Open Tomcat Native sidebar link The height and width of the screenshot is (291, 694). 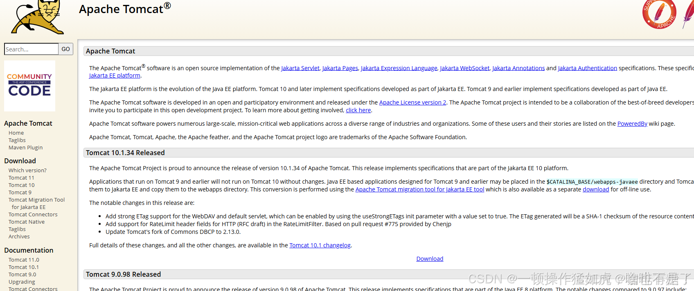27,222
